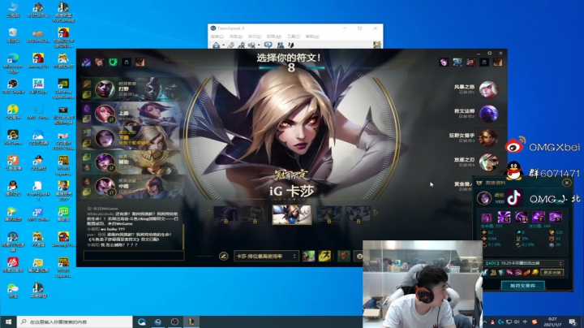Open TeamSpeak 权限 menu
Image resolution: width=584 pixels, height=328 pixels.
pyautogui.click(x=274, y=37)
